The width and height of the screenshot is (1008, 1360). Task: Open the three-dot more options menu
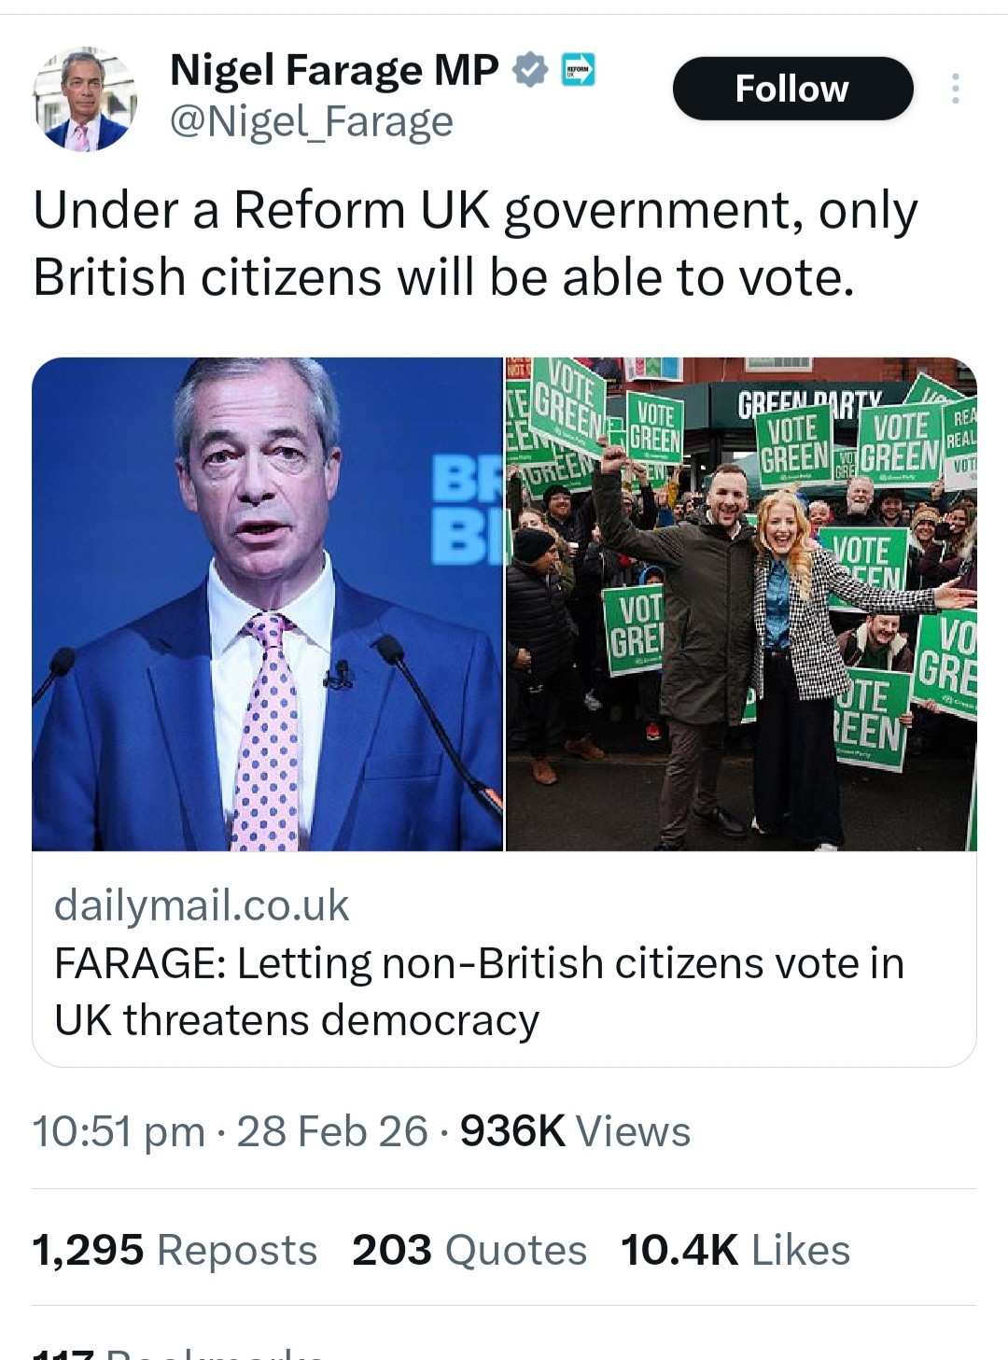click(x=954, y=89)
